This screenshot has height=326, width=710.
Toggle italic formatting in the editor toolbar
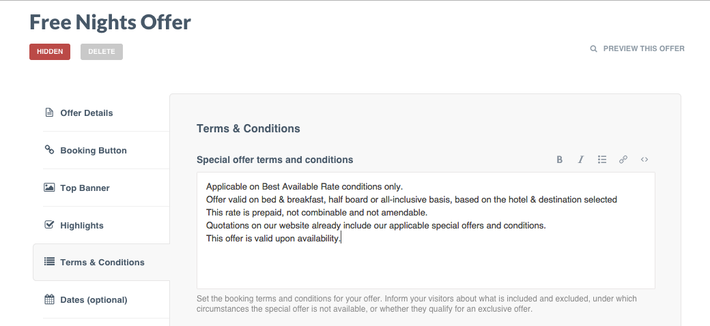click(x=581, y=160)
